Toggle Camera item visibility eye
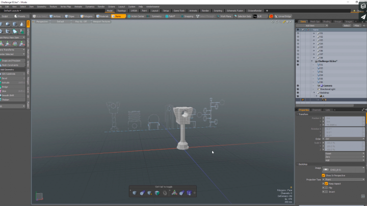 point(298,85)
